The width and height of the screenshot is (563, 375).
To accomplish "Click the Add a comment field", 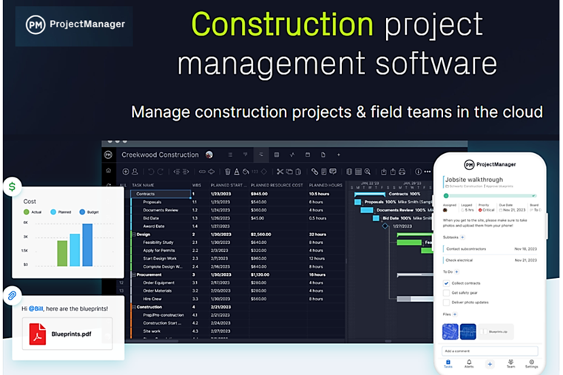I will point(490,351).
